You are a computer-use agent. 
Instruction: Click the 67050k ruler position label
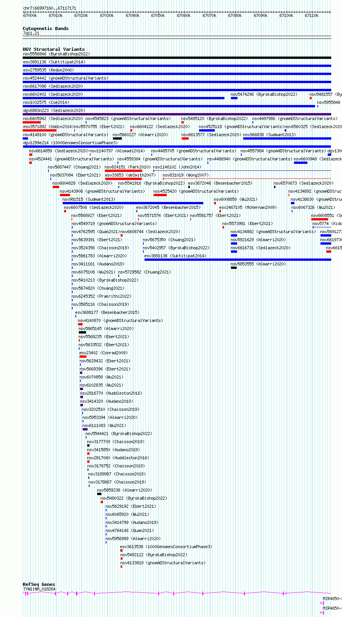coord(158,15)
